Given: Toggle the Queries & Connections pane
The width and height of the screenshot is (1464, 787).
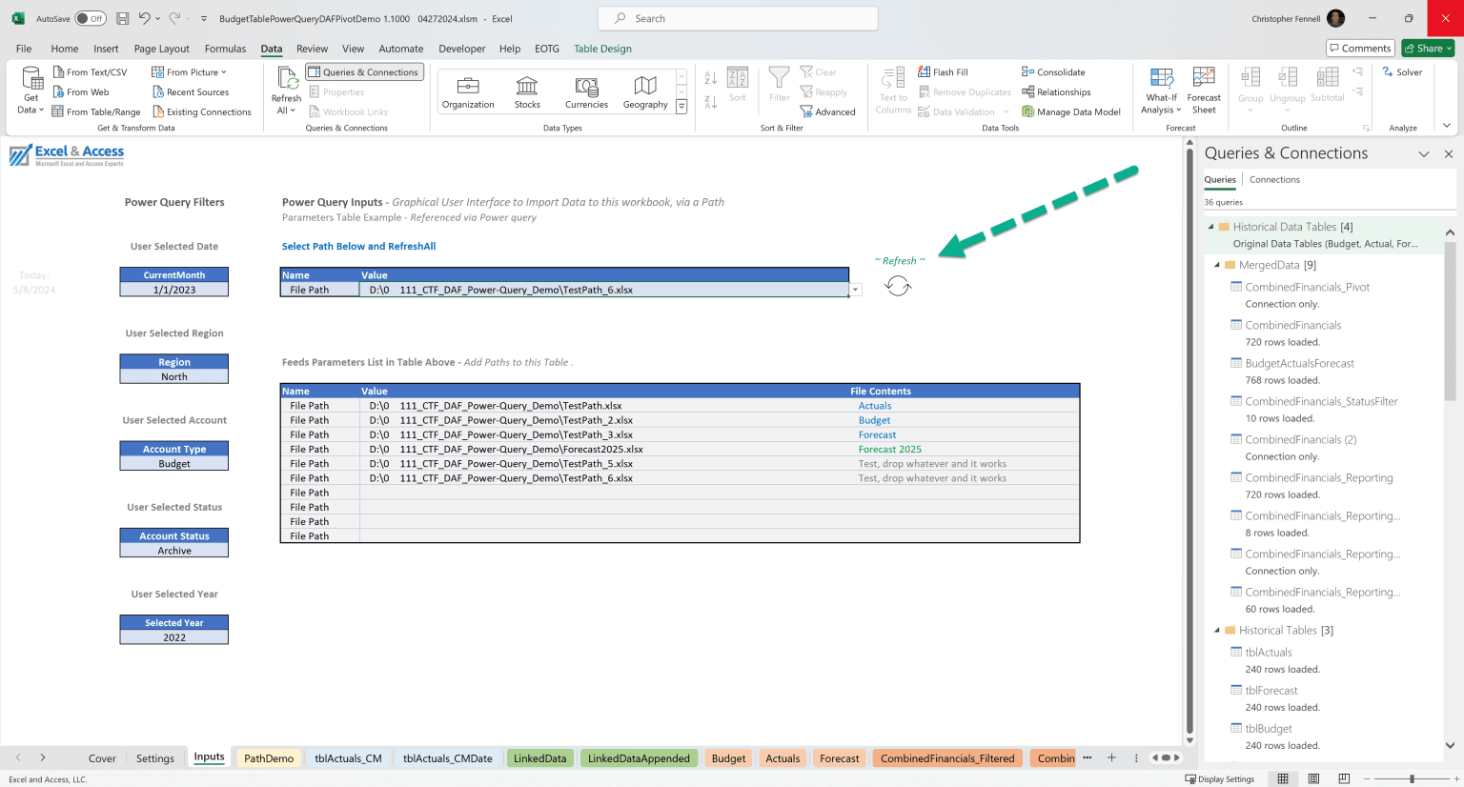Looking at the screenshot, I should point(363,71).
